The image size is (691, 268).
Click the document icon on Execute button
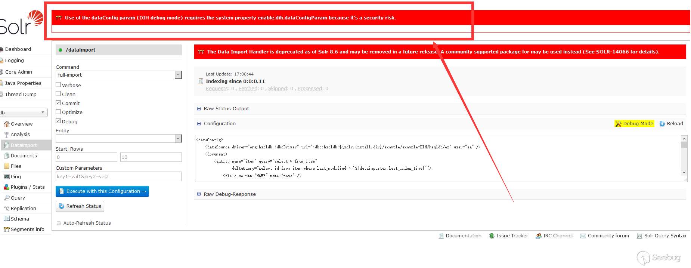tap(62, 191)
